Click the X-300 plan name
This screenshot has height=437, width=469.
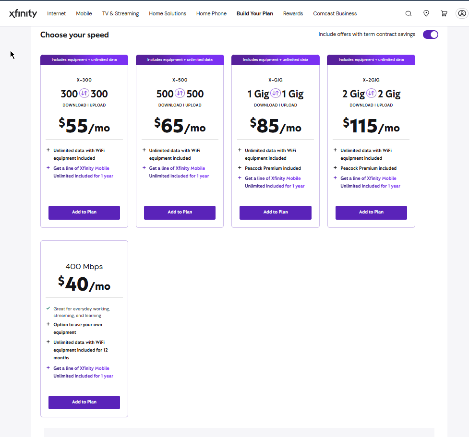coord(84,80)
